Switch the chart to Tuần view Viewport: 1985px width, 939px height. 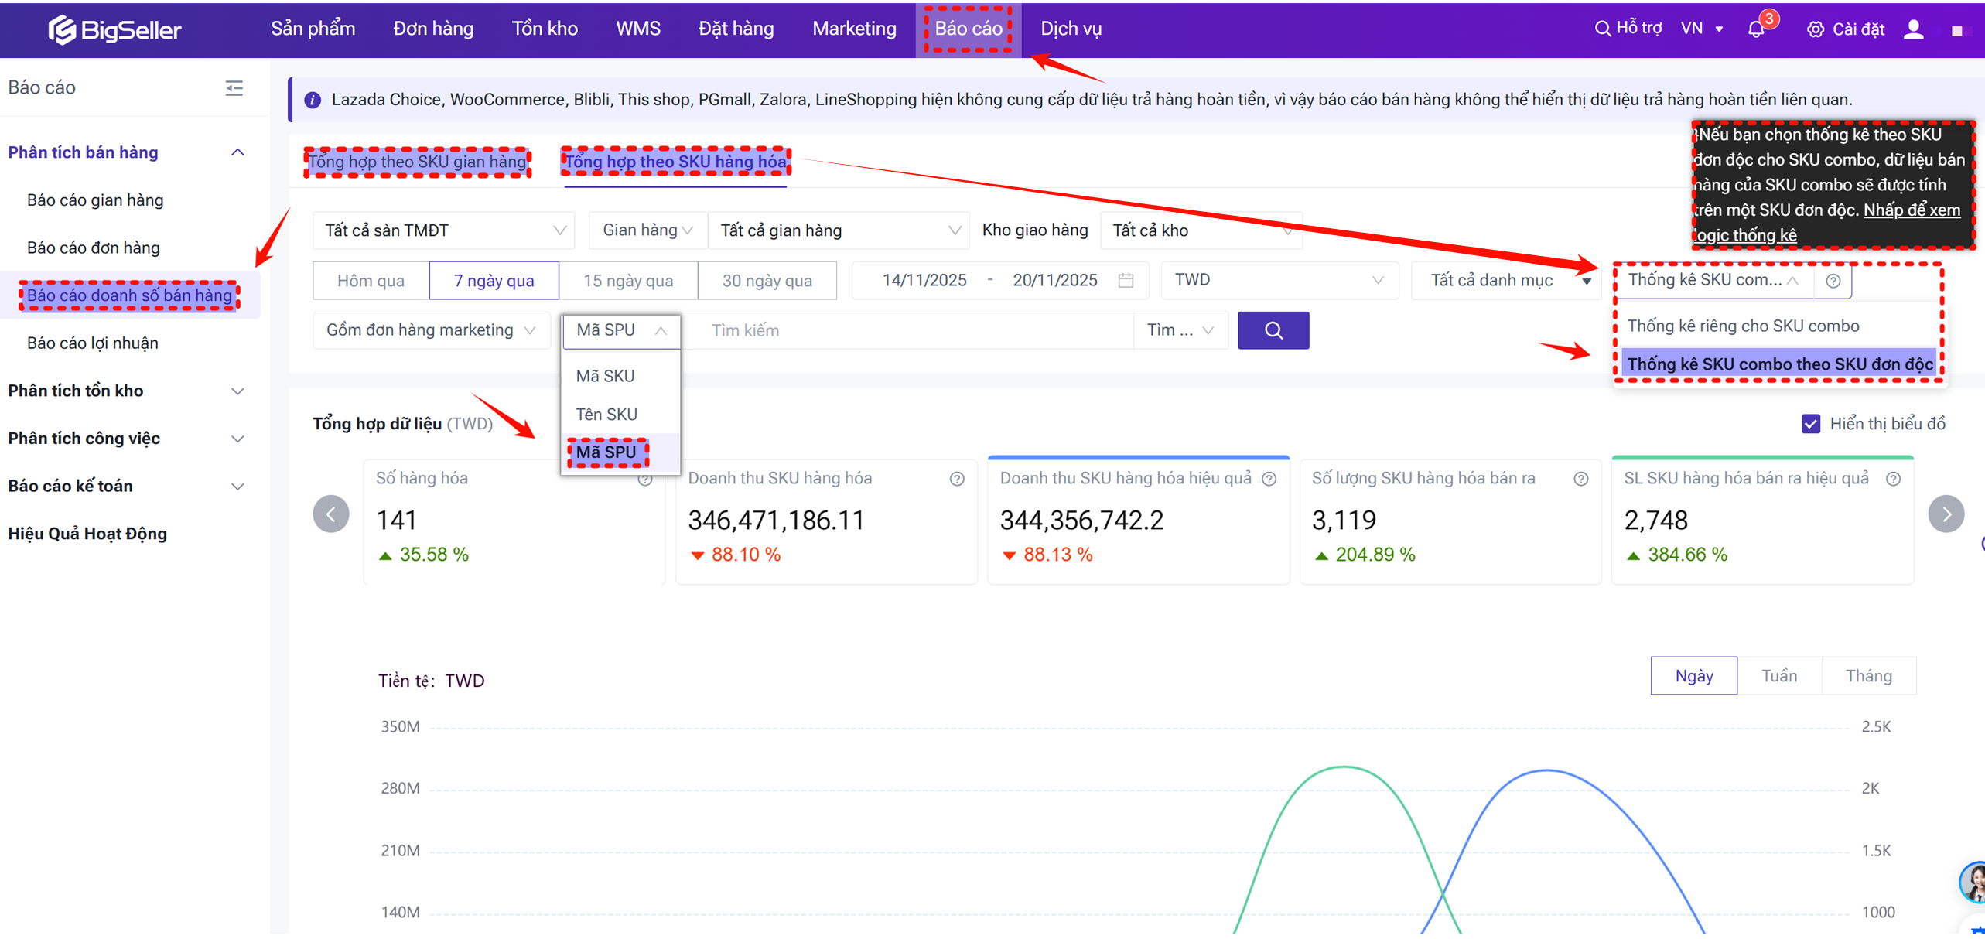click(x=1778, y=676)
